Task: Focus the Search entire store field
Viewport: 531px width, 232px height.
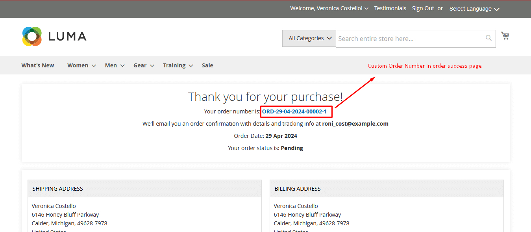Action: 409,39
